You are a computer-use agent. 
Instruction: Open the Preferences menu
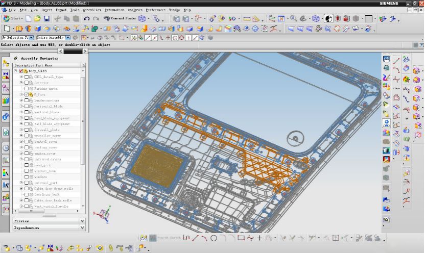pyautogui.click(x=155, y=10)
